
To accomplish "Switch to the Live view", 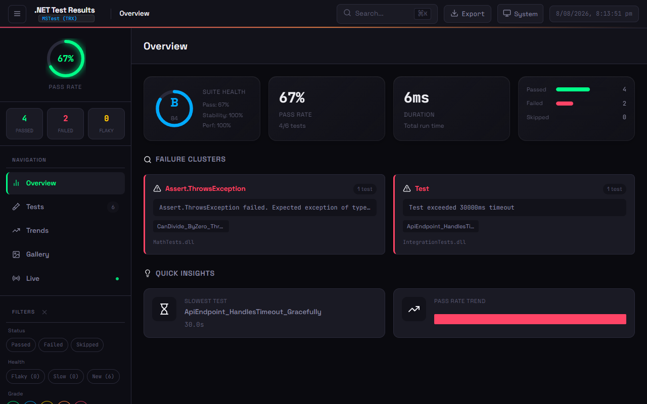I will pyautogui.click(x=65, y=278).
